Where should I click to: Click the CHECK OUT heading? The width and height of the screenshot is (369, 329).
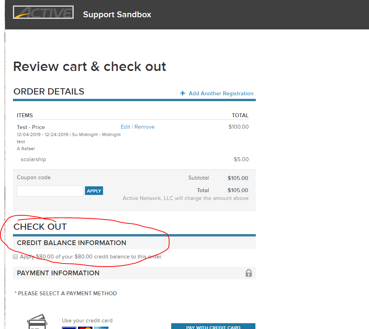click(40, 227)
